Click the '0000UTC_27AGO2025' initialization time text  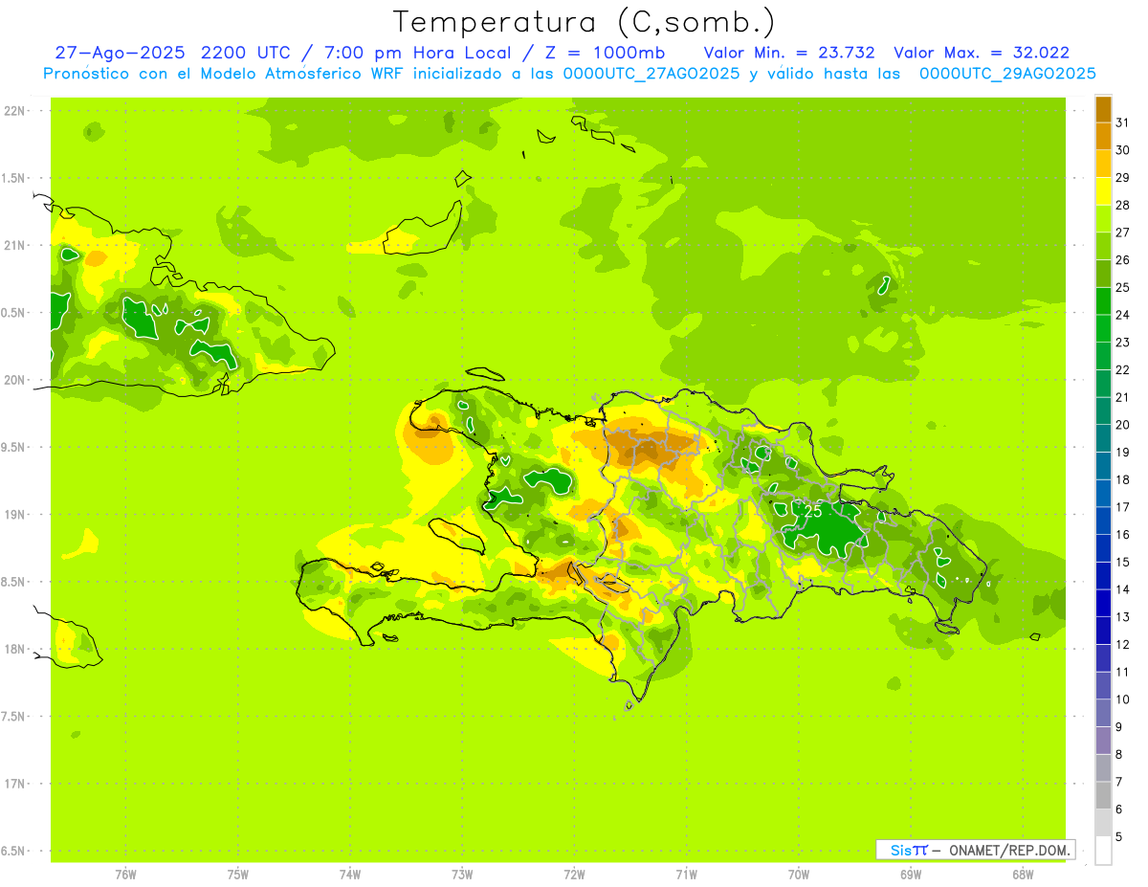click(x=651, y=74)
